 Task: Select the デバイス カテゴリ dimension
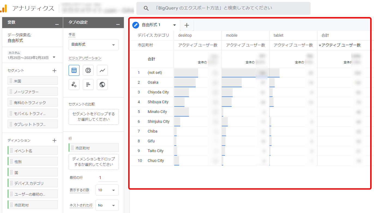pos(33,183)
